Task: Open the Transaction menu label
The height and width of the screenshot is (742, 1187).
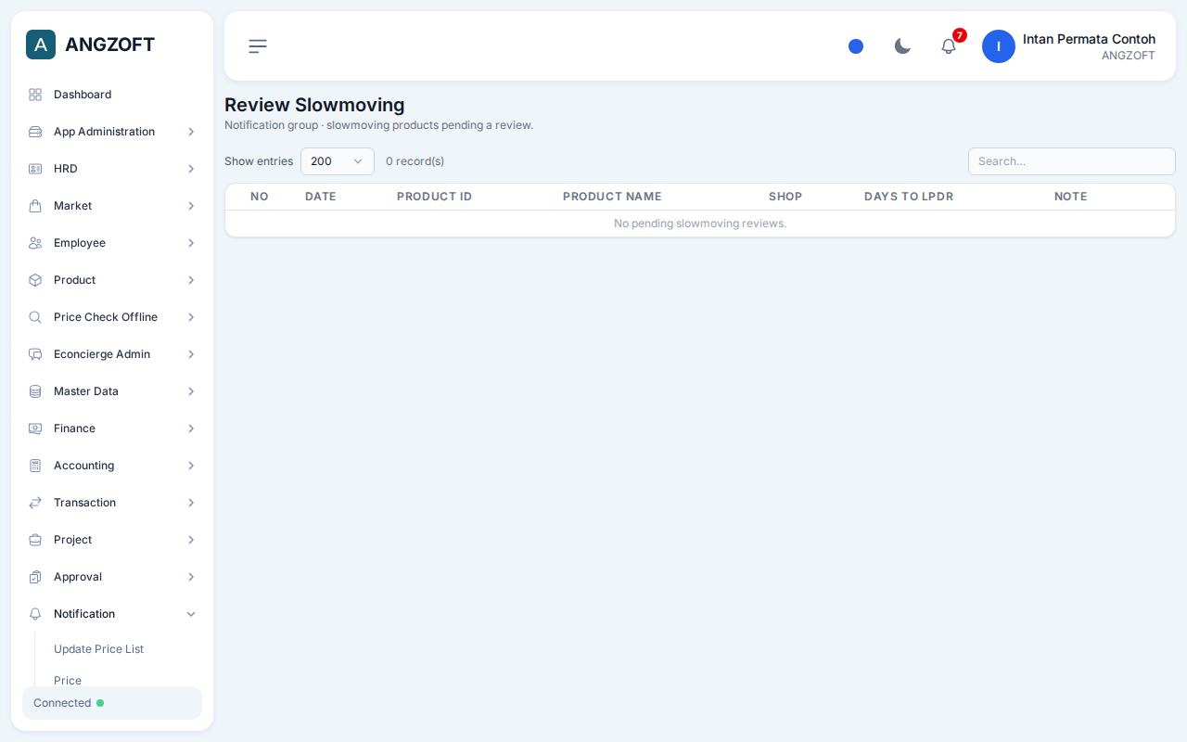Action: pyautogui.click(x=84, y=503)
